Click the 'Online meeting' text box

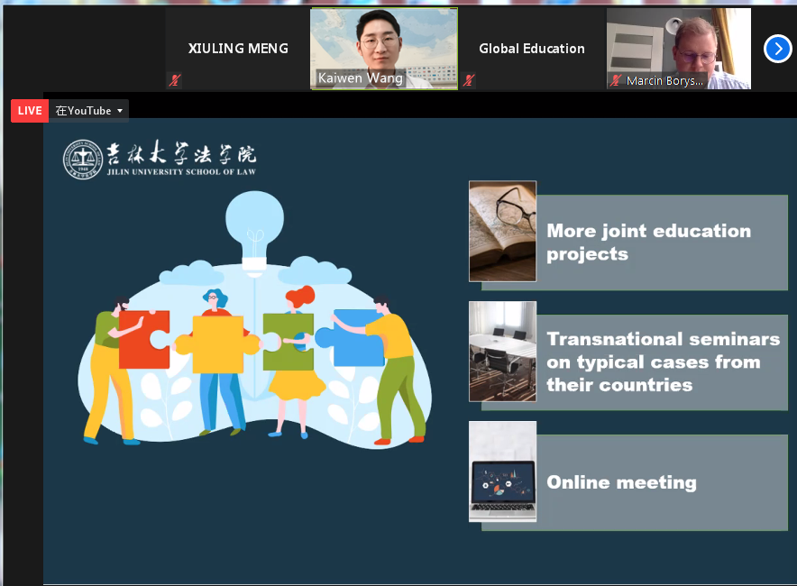tap(663, 482)
